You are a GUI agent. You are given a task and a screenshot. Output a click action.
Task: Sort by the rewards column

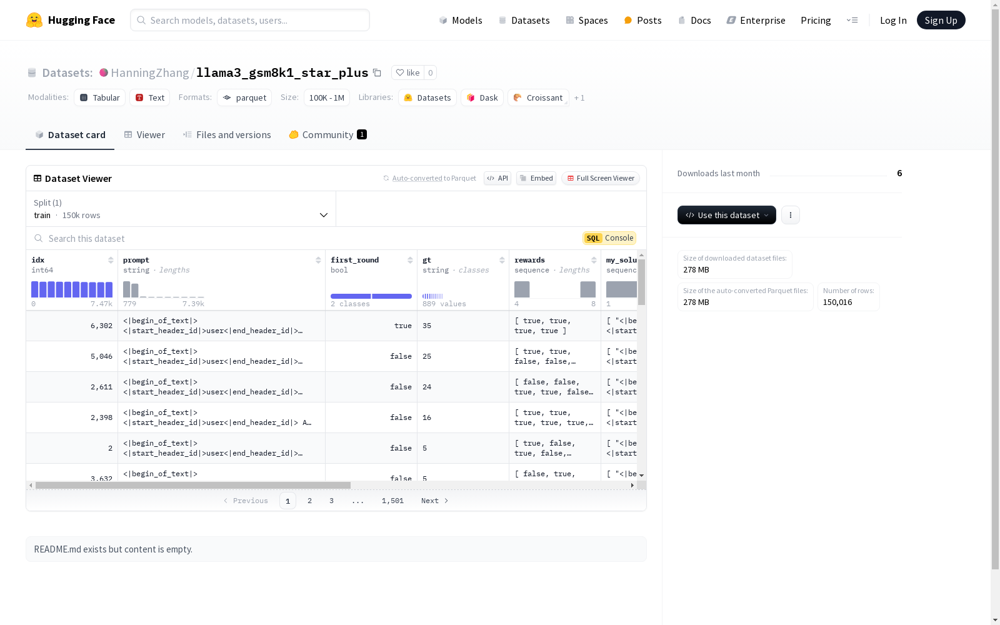click(x=594, y=260)
